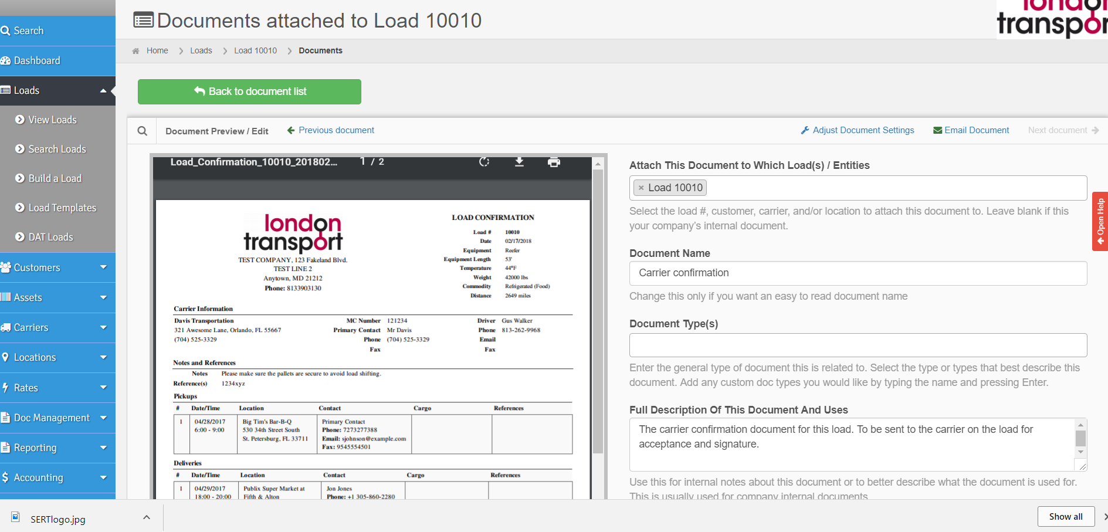Remove the Load 10010 tag
This screenshot has width=1108, height=532.
point(641,188)
